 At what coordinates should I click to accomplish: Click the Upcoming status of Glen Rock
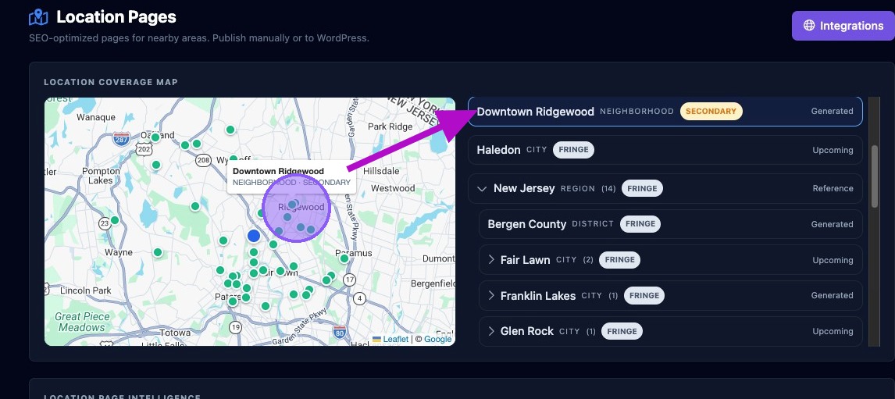[833, 332]
